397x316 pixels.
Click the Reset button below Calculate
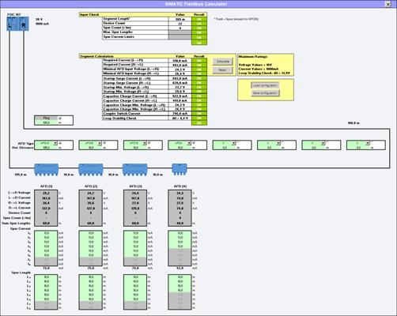(x=223, y=70)
